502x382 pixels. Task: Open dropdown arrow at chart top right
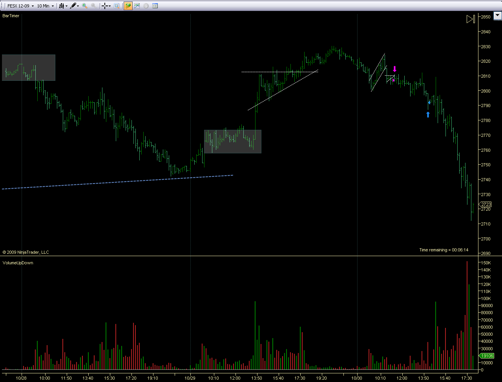(x=497, y=16)
